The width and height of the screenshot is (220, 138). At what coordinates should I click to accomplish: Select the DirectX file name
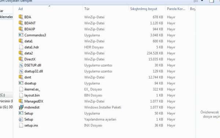tap(30, 59)
